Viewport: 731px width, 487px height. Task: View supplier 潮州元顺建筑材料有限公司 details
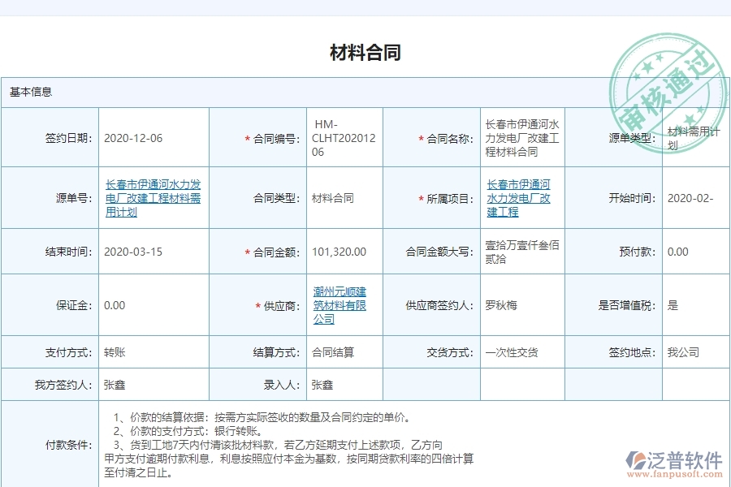point(339,303)
